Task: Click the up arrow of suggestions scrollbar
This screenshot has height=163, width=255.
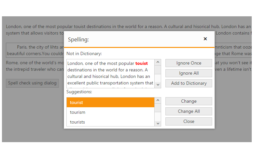Action: pyautogui.click(x=158, y=101)
